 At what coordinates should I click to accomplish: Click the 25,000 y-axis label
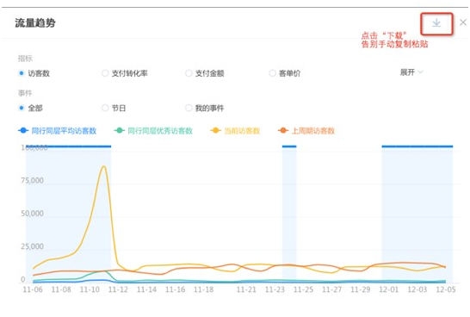coord(32,246)
